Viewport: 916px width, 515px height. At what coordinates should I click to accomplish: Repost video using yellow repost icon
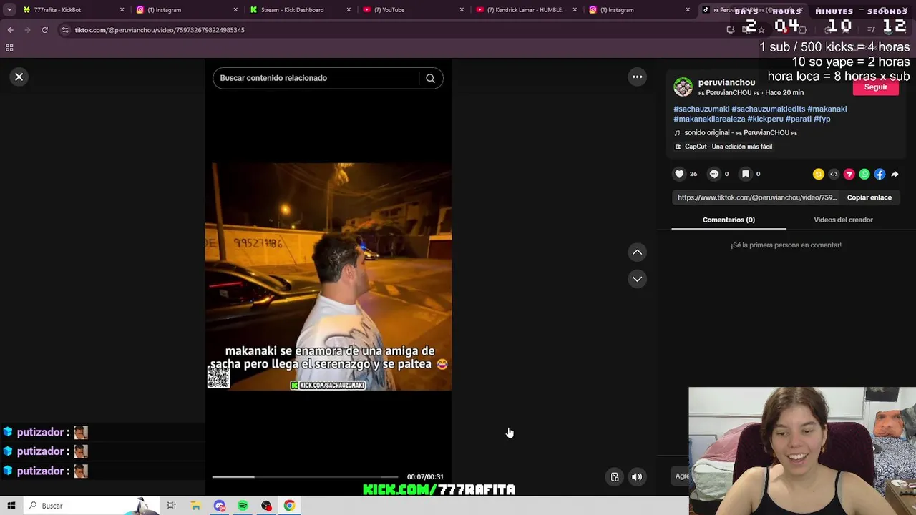(x=819, y=174)
